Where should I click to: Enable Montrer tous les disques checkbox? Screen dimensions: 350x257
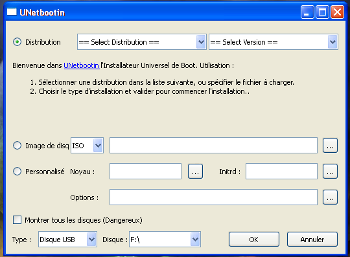17,219
